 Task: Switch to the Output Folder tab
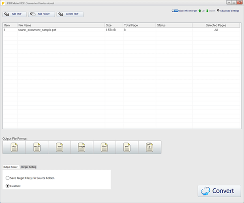pos(11,167)
